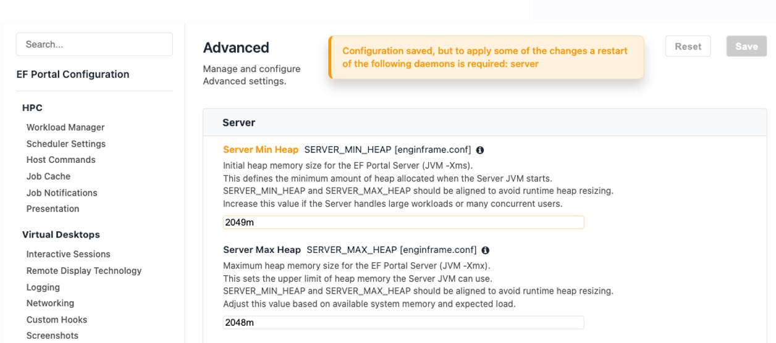Open Logging configuration

coord(43,287)
